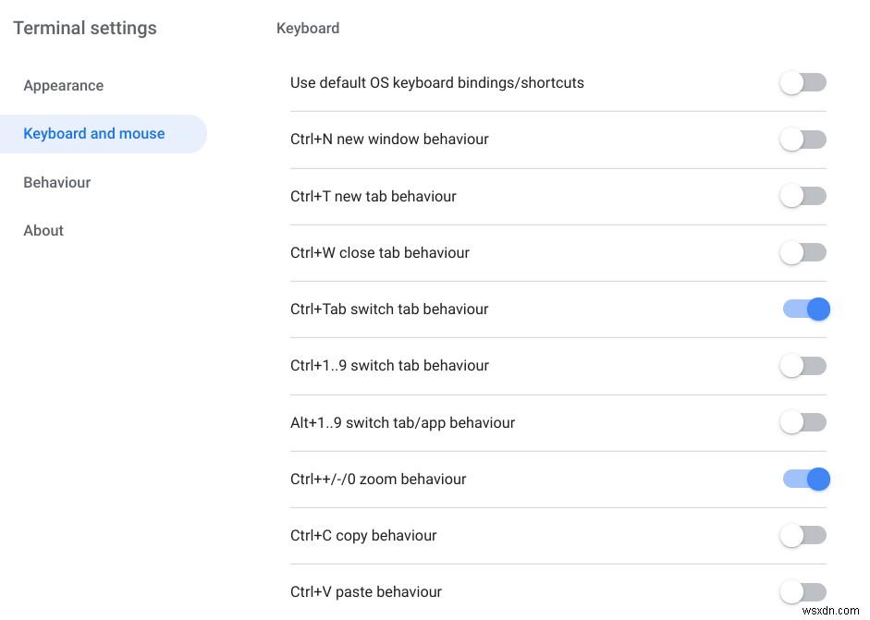Click the 'Ctrl++/-/0 zoom behaviour' label
Viewport: 870px width, 620px height.
coord(378,480)
